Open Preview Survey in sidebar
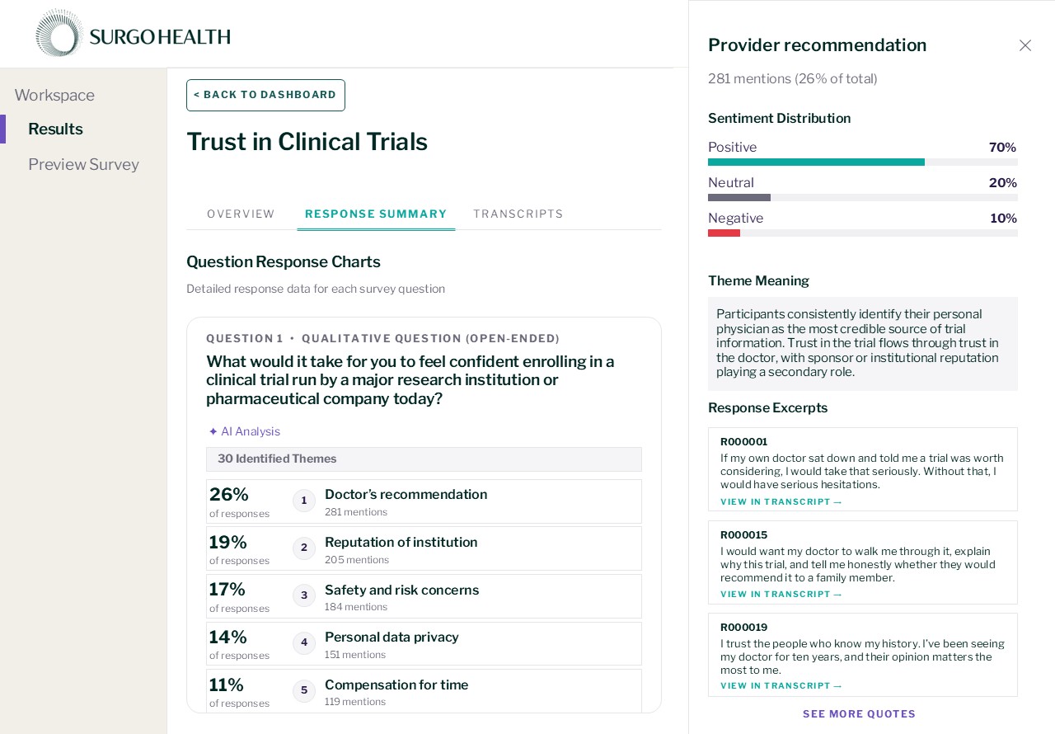Viewport: 1055px width, 734px height. pyautogui.click(x=83, y=164)
